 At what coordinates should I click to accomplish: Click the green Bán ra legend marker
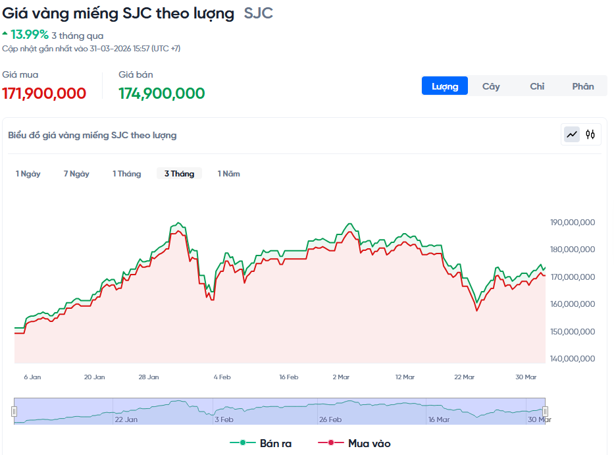(242, 443)
